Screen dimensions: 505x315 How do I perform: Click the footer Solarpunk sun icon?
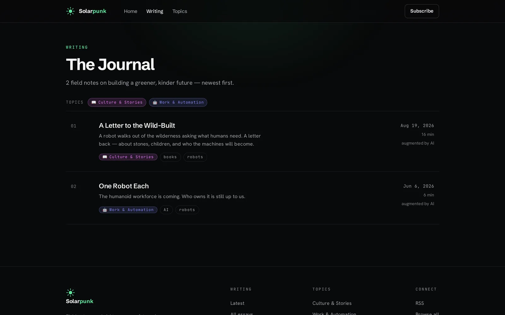pos(70,293)
